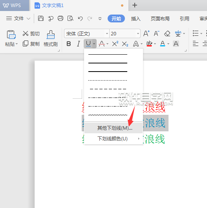Expand the Text Effects dropdown arrow

coord(141,44)
